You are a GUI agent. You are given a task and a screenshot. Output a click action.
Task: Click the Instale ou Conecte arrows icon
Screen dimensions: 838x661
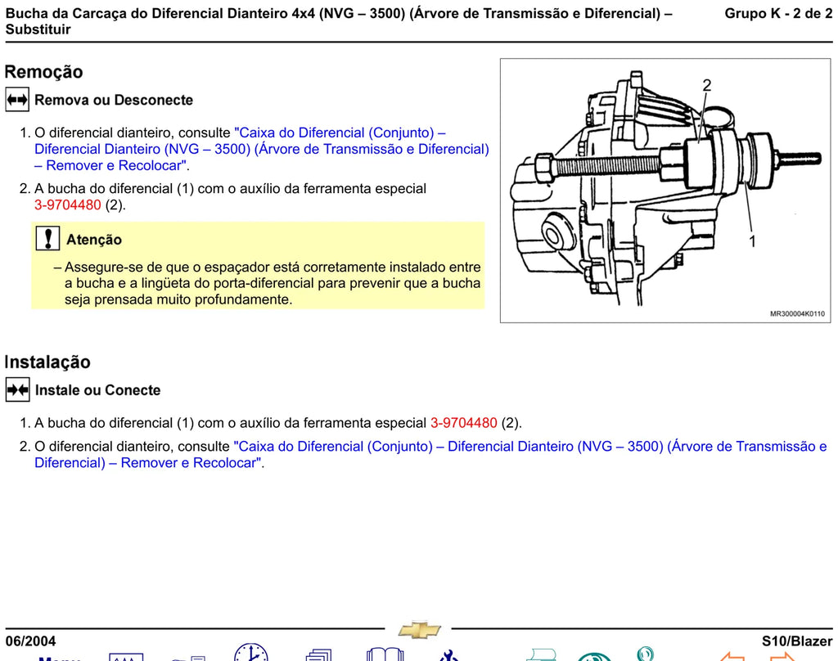pos(18,389)
